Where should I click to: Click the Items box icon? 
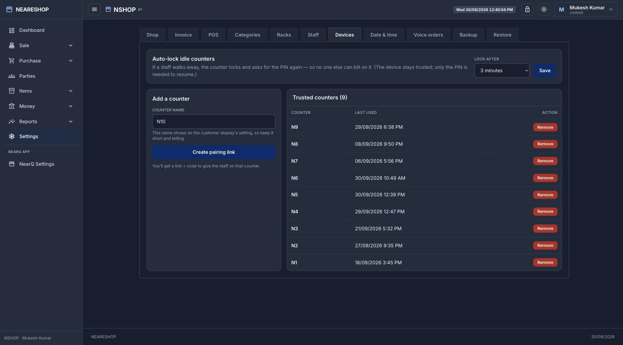(12, 91)
